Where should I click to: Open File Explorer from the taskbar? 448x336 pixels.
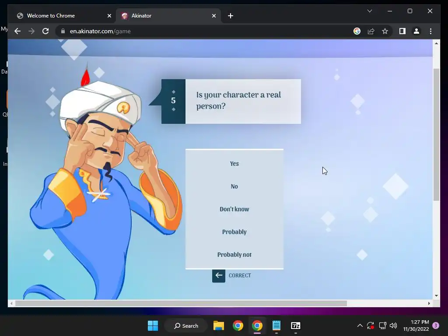pyautogui.click(x=219, y=325)
